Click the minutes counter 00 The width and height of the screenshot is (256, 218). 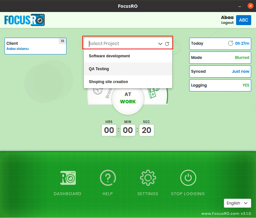click(128, 130)
